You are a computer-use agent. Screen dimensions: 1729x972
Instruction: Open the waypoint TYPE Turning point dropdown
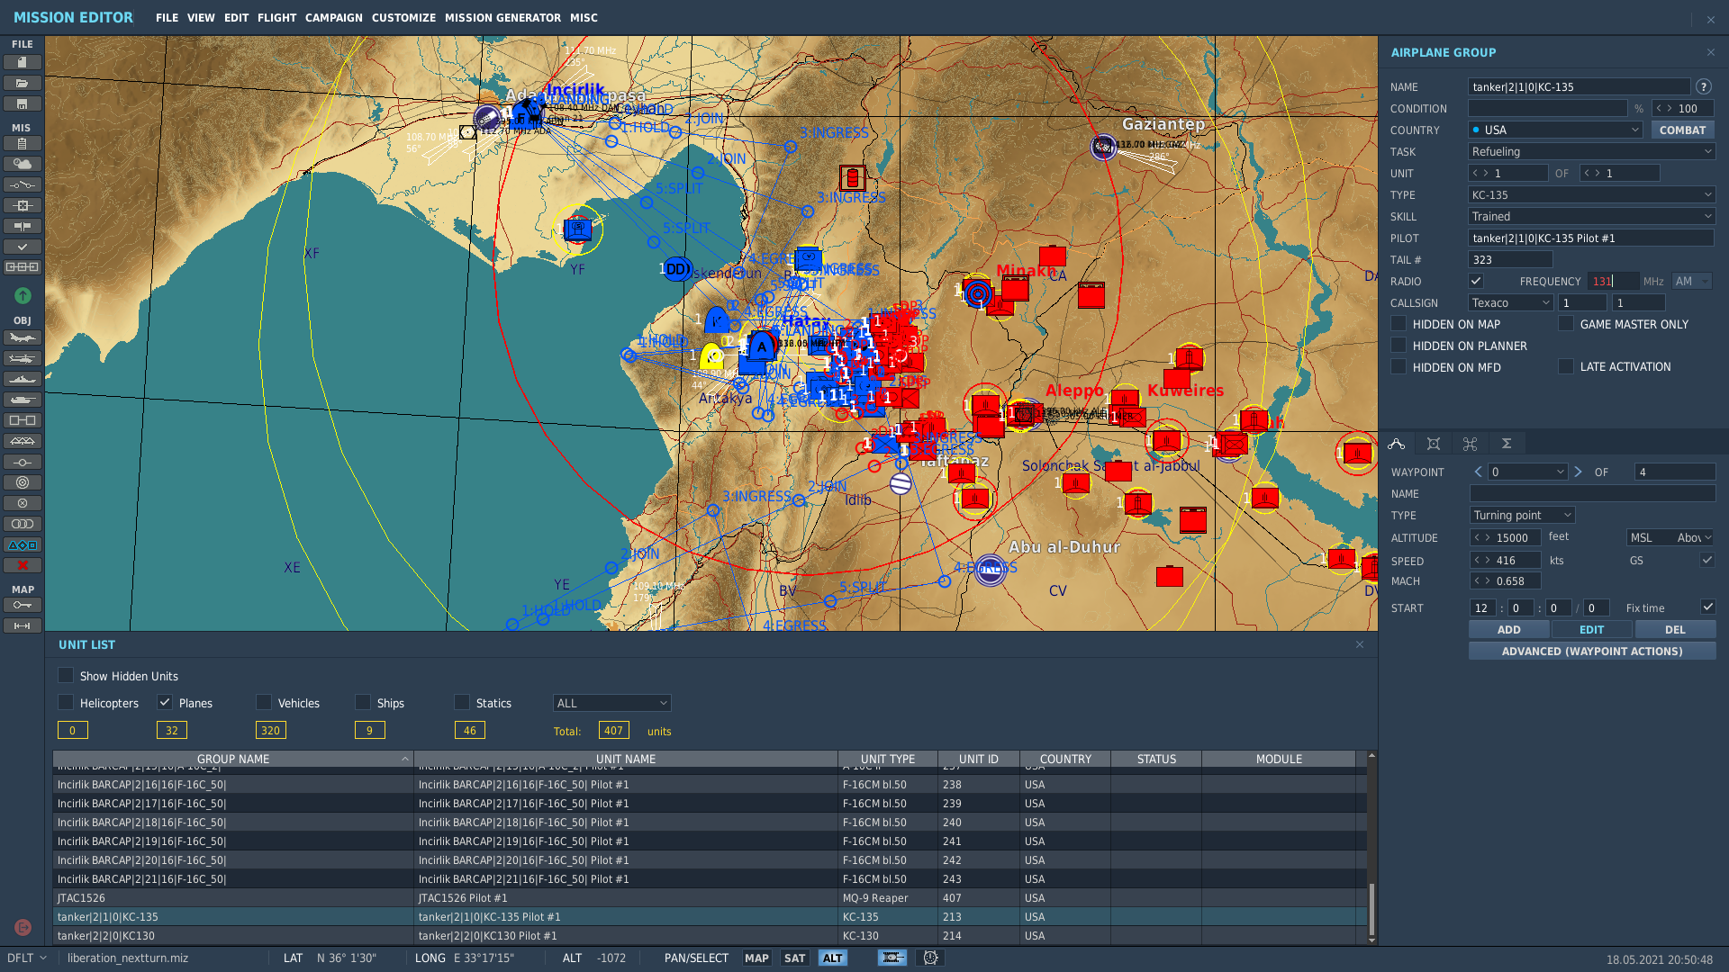1522,515
